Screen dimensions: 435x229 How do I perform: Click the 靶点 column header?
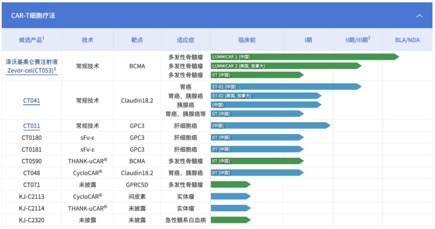point(137,40)
